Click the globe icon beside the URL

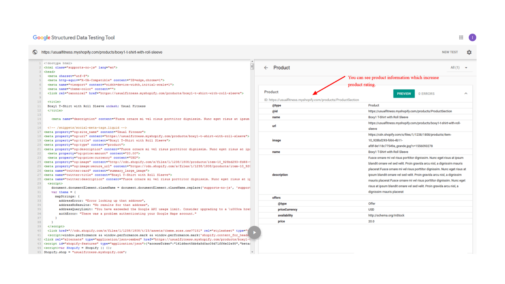[x=35, y=52]
